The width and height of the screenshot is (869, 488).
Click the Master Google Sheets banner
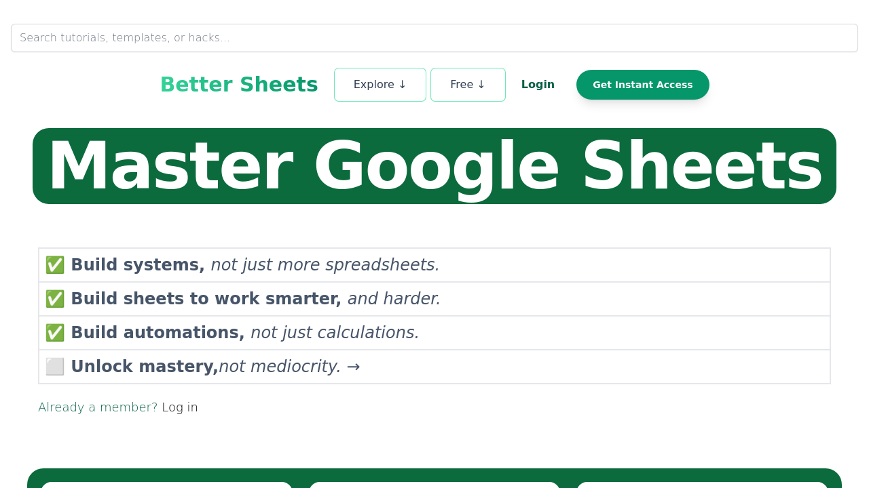point(434,165)
